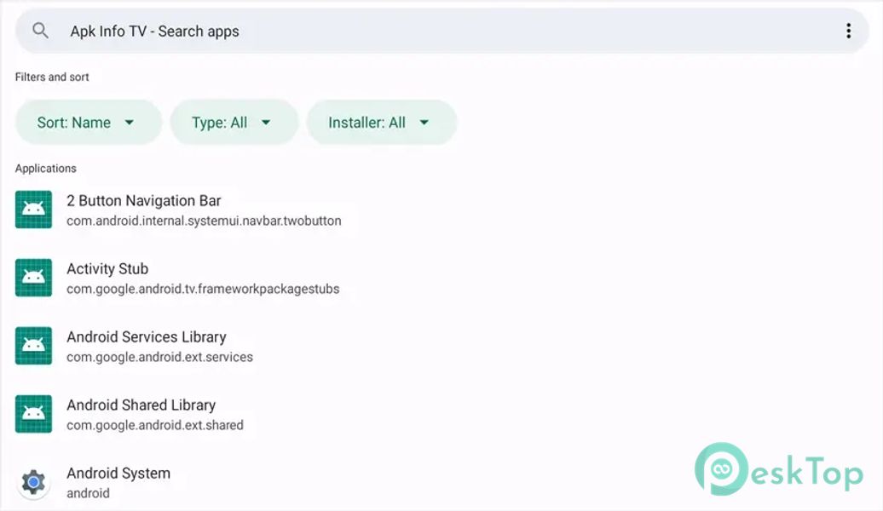
Task: Click the Android System gear icon
Action: 33,482
